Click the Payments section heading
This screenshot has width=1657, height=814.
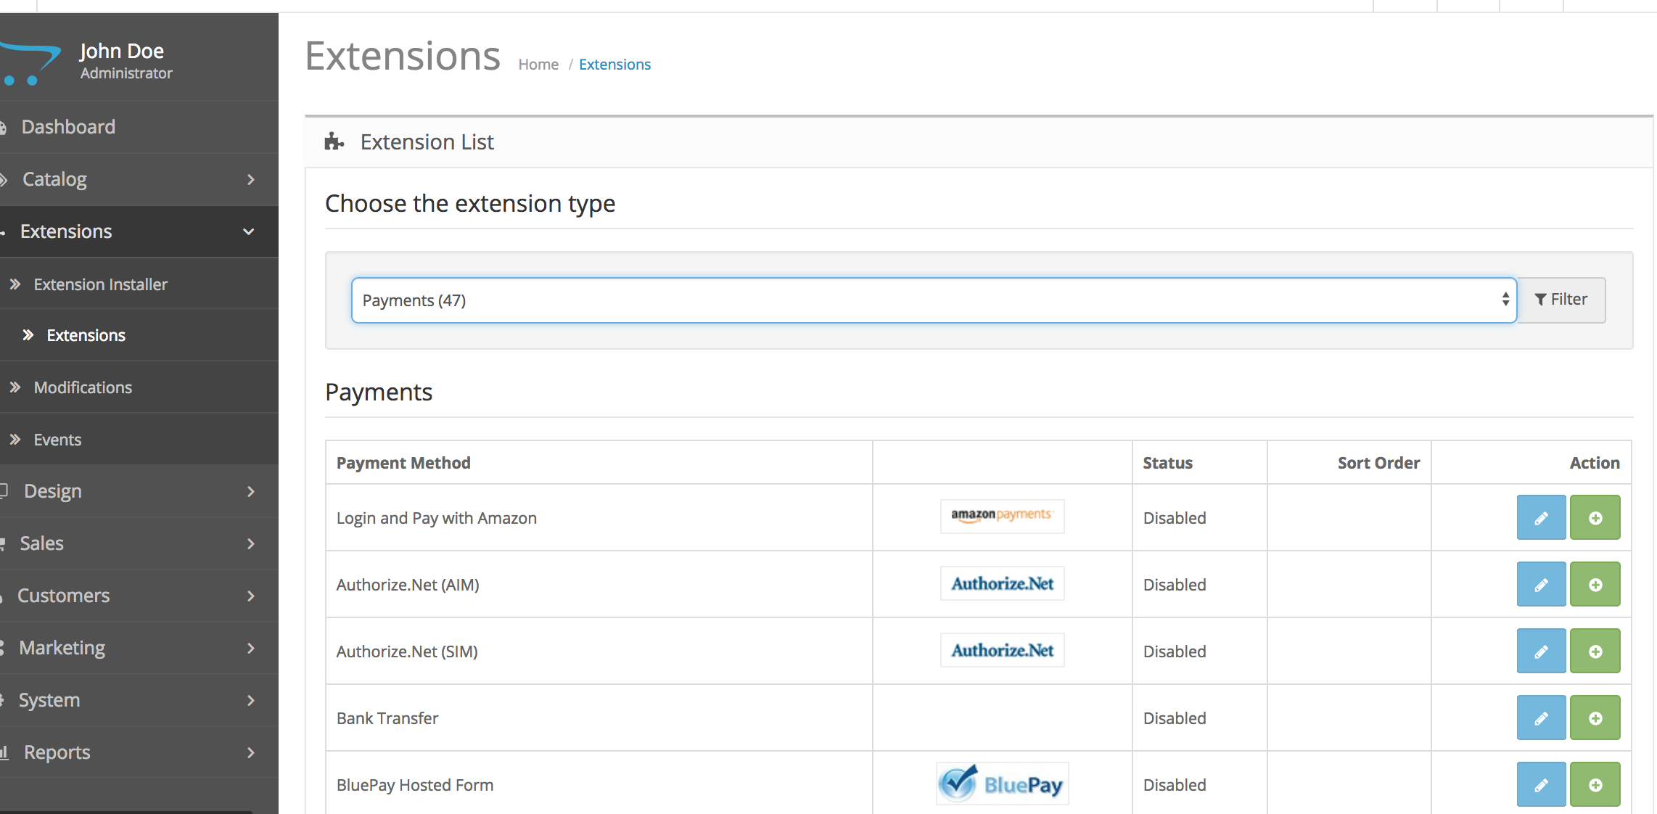coord(379,392)
